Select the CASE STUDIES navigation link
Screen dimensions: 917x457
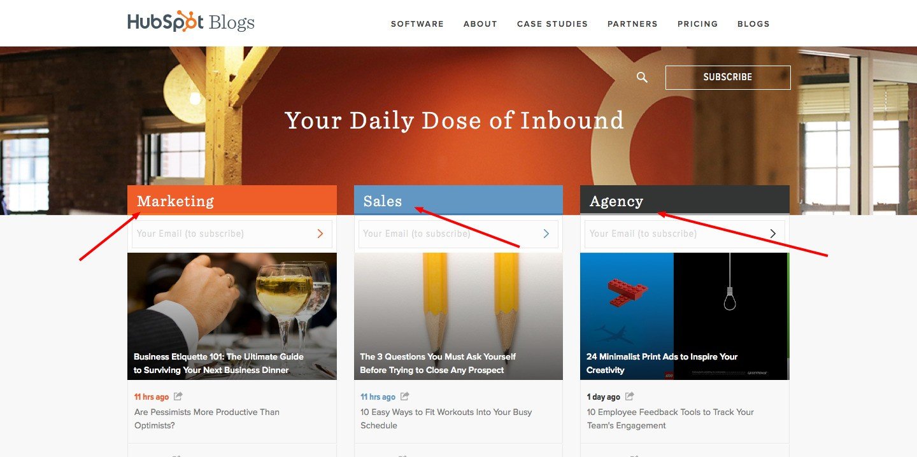[x=552, y=24]
